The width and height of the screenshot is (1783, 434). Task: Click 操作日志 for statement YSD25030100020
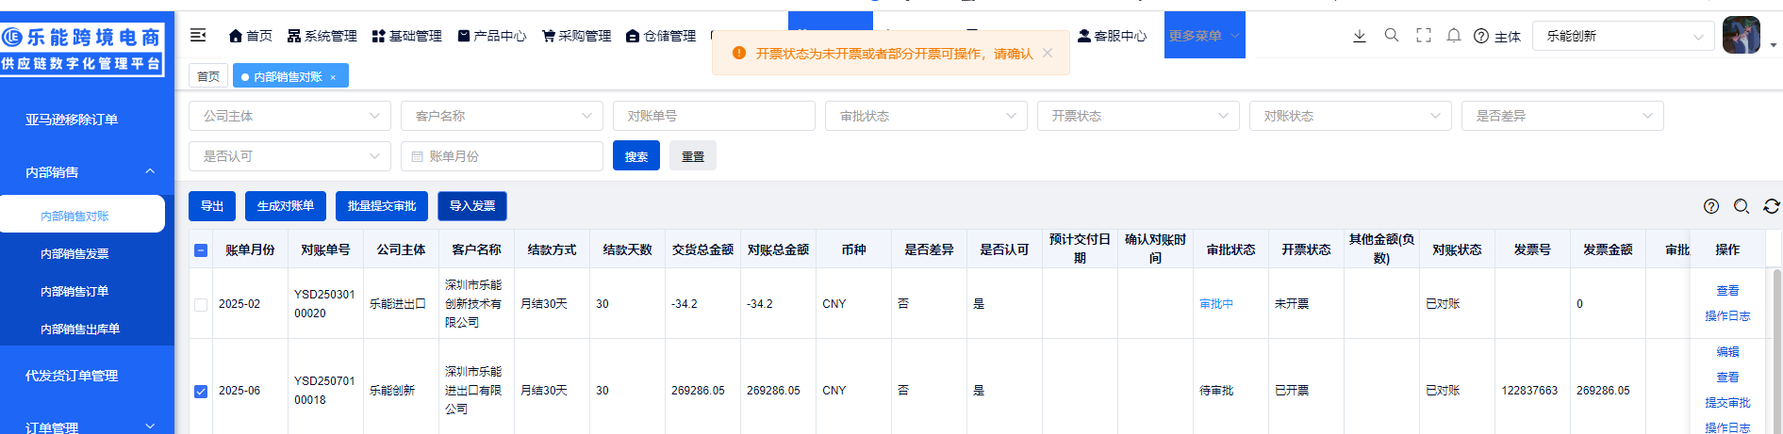click(x=1727, y=316)
